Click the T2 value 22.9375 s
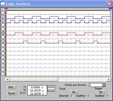Viewport: 113px width, 101px height. [37, 90]
